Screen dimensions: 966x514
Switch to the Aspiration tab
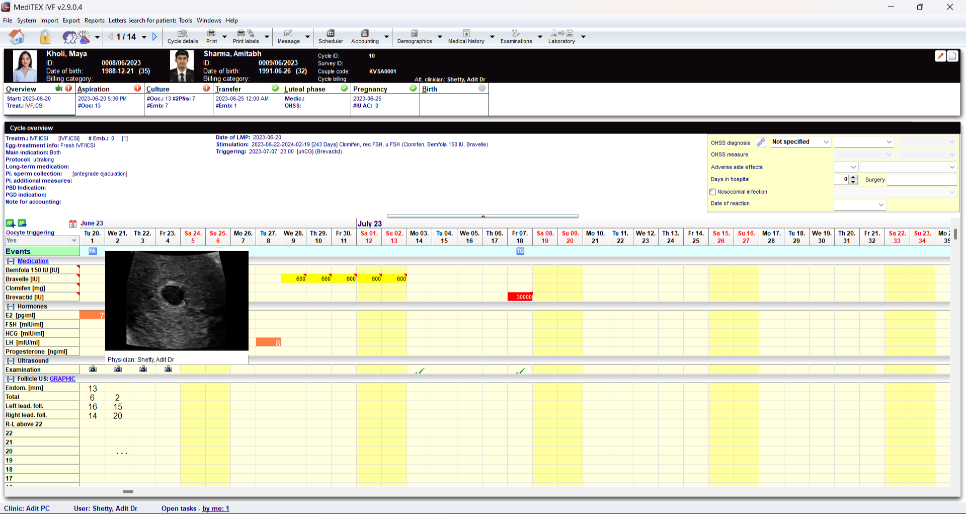click(94, 89)
